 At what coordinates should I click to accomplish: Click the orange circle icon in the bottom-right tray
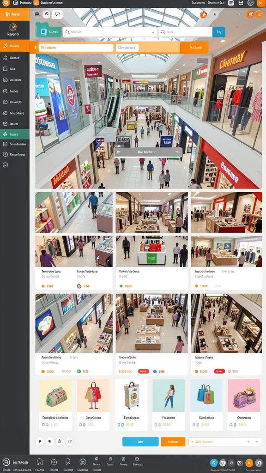(249, 463)
